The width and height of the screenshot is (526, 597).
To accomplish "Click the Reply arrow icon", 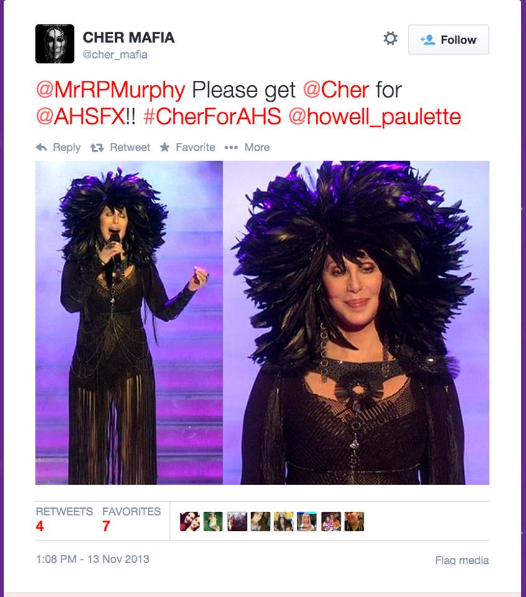I will click(x=42, y=147).
